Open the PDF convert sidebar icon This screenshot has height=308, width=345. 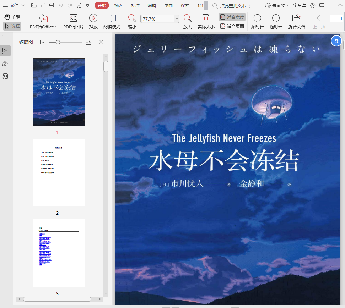coord(5,76)
